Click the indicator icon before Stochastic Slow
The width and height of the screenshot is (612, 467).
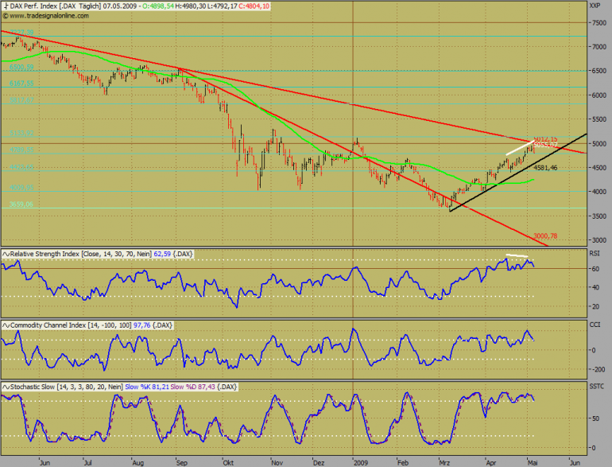(6, 387)
